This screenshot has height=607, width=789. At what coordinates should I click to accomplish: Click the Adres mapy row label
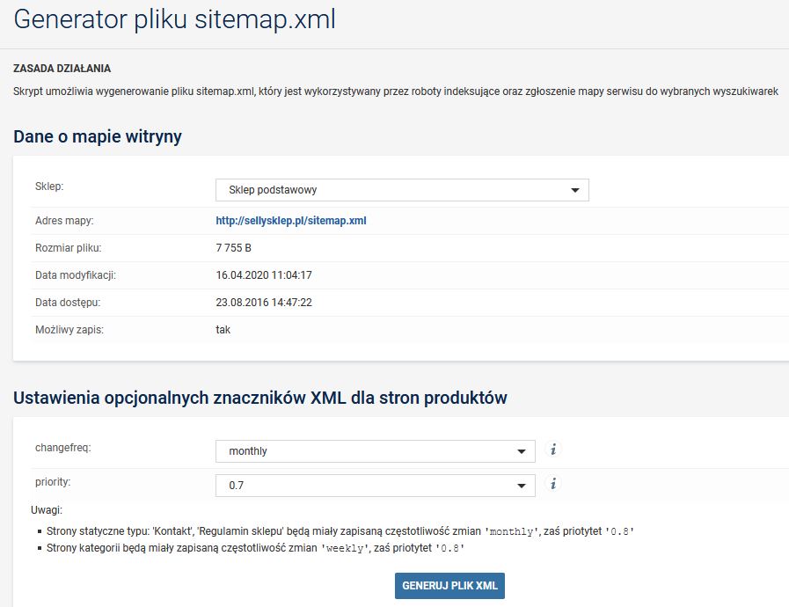point(64,221)
